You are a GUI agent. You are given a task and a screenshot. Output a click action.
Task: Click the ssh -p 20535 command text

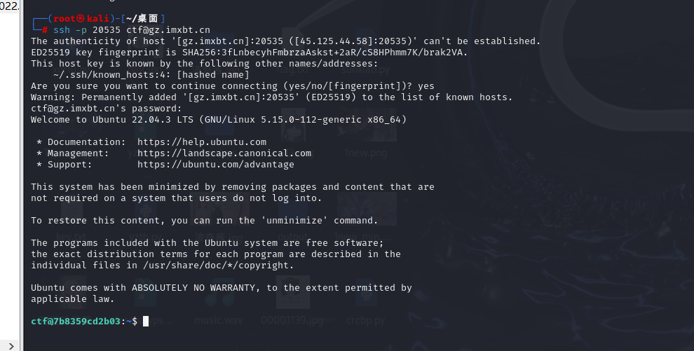click(87, 30)
